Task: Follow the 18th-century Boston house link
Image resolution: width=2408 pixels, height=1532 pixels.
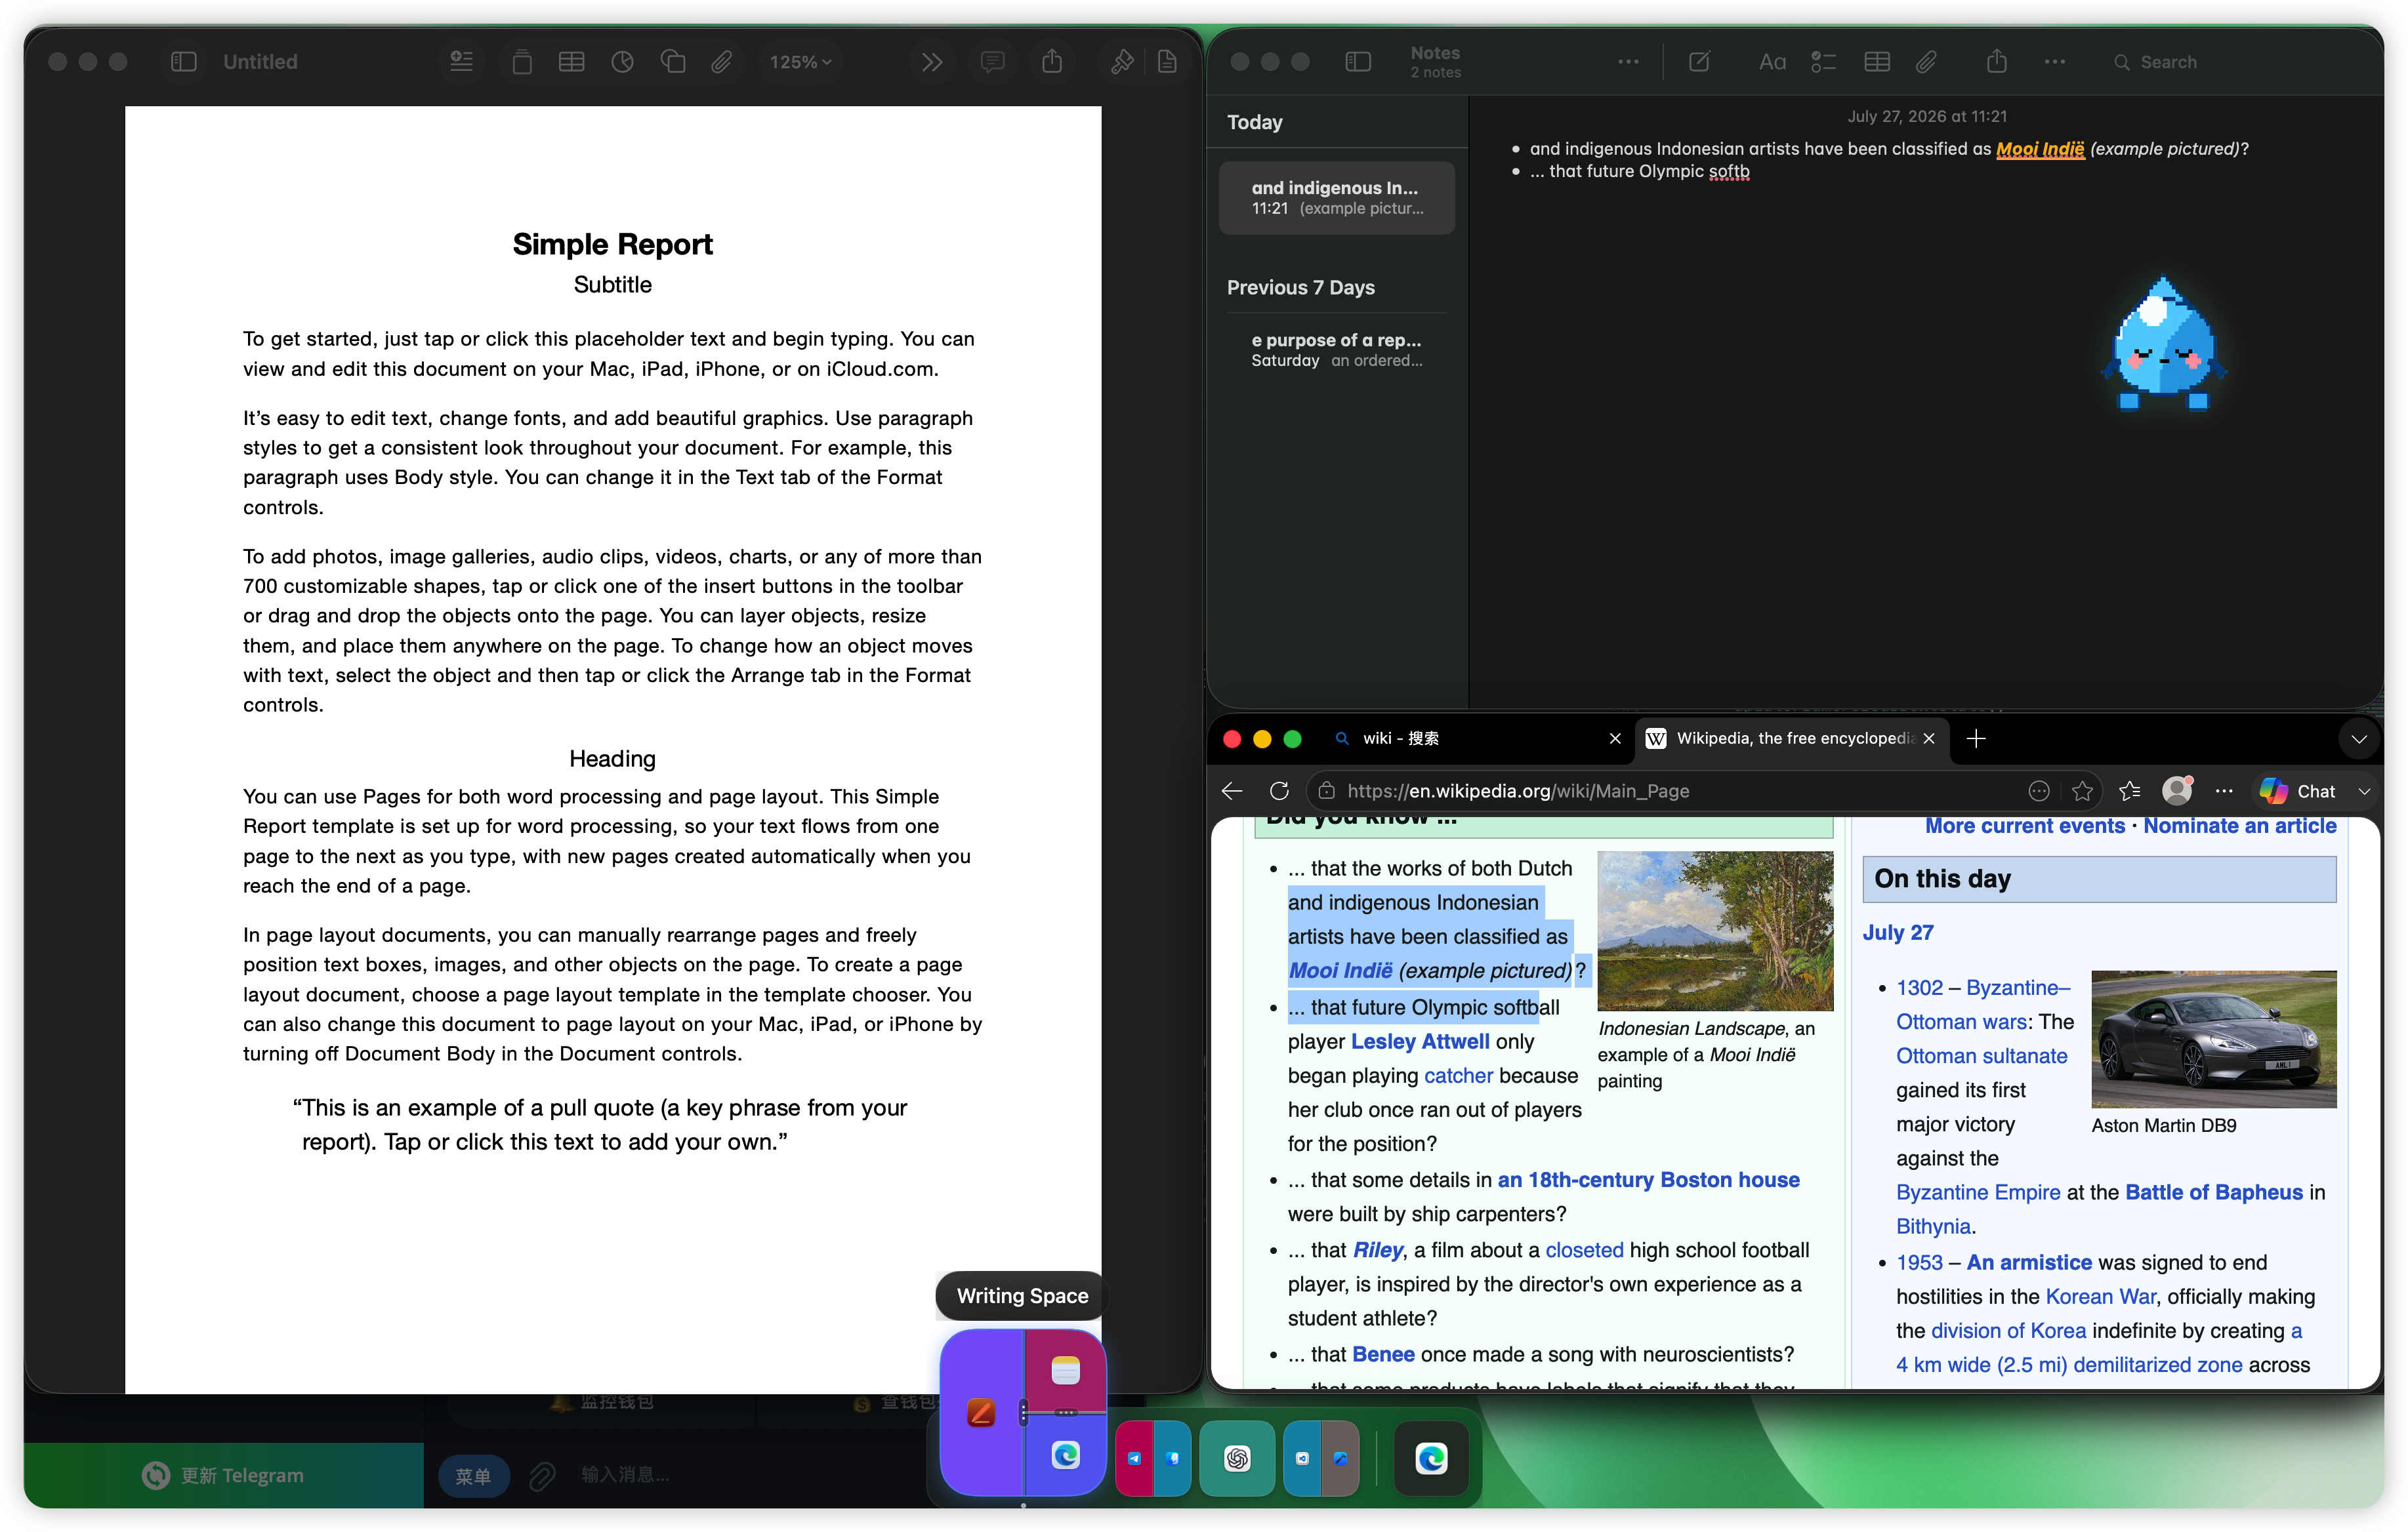Action: 1648,1179
